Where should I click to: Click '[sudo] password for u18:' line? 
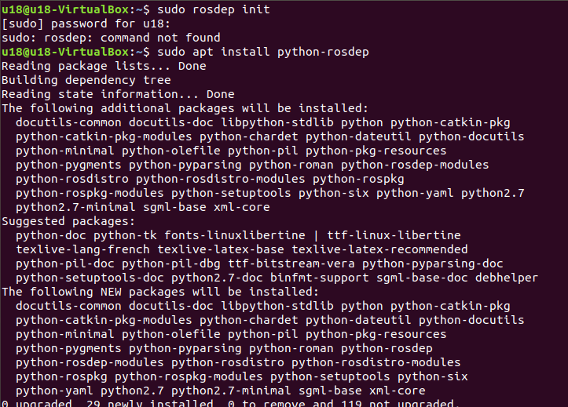[86, 24]
